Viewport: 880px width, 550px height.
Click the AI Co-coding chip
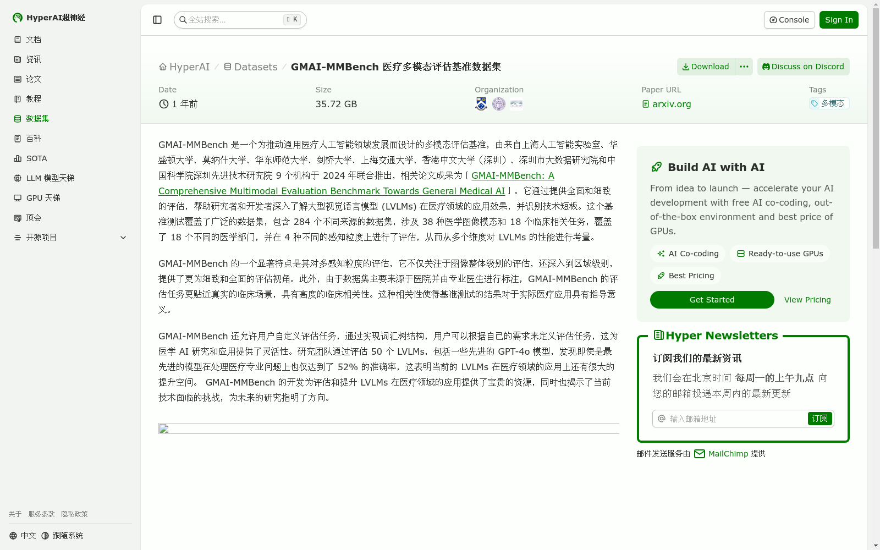point(687,254)
